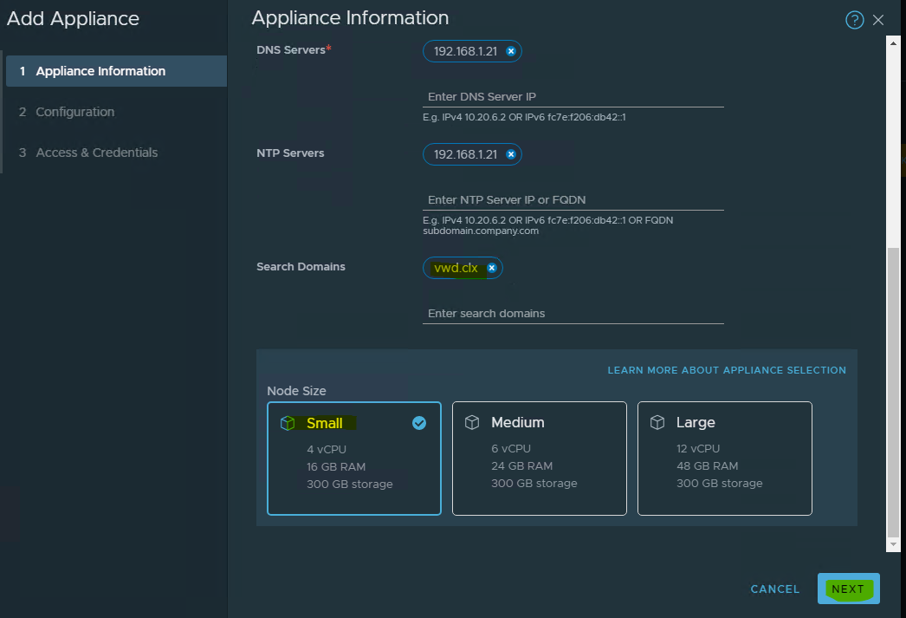Remove the NTP server 192.168.1.21 chip

pyautogui.click(x=511, y=155)
